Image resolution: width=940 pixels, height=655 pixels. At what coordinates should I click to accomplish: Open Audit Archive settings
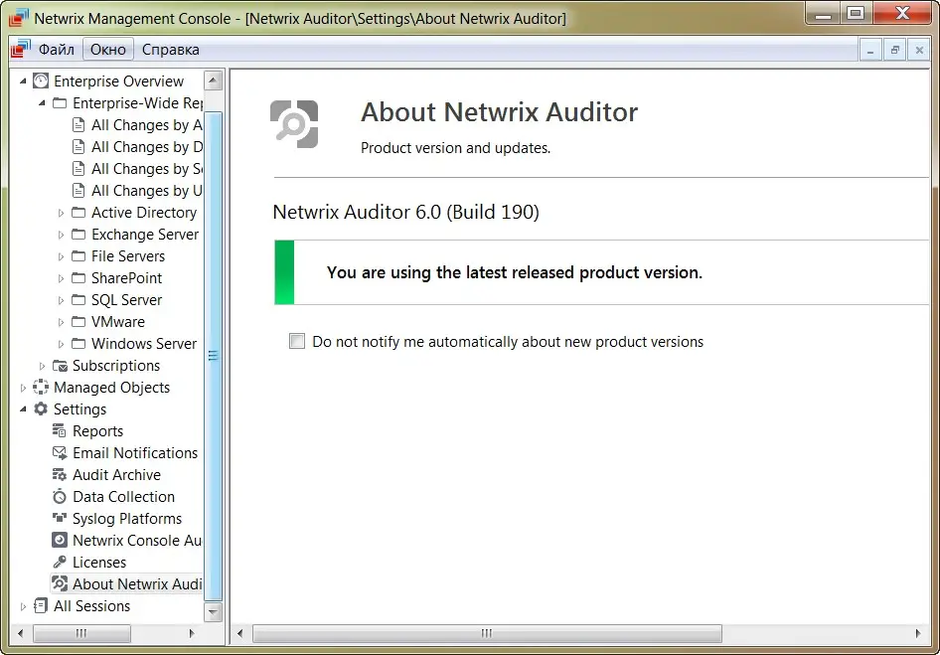(116, 474)
